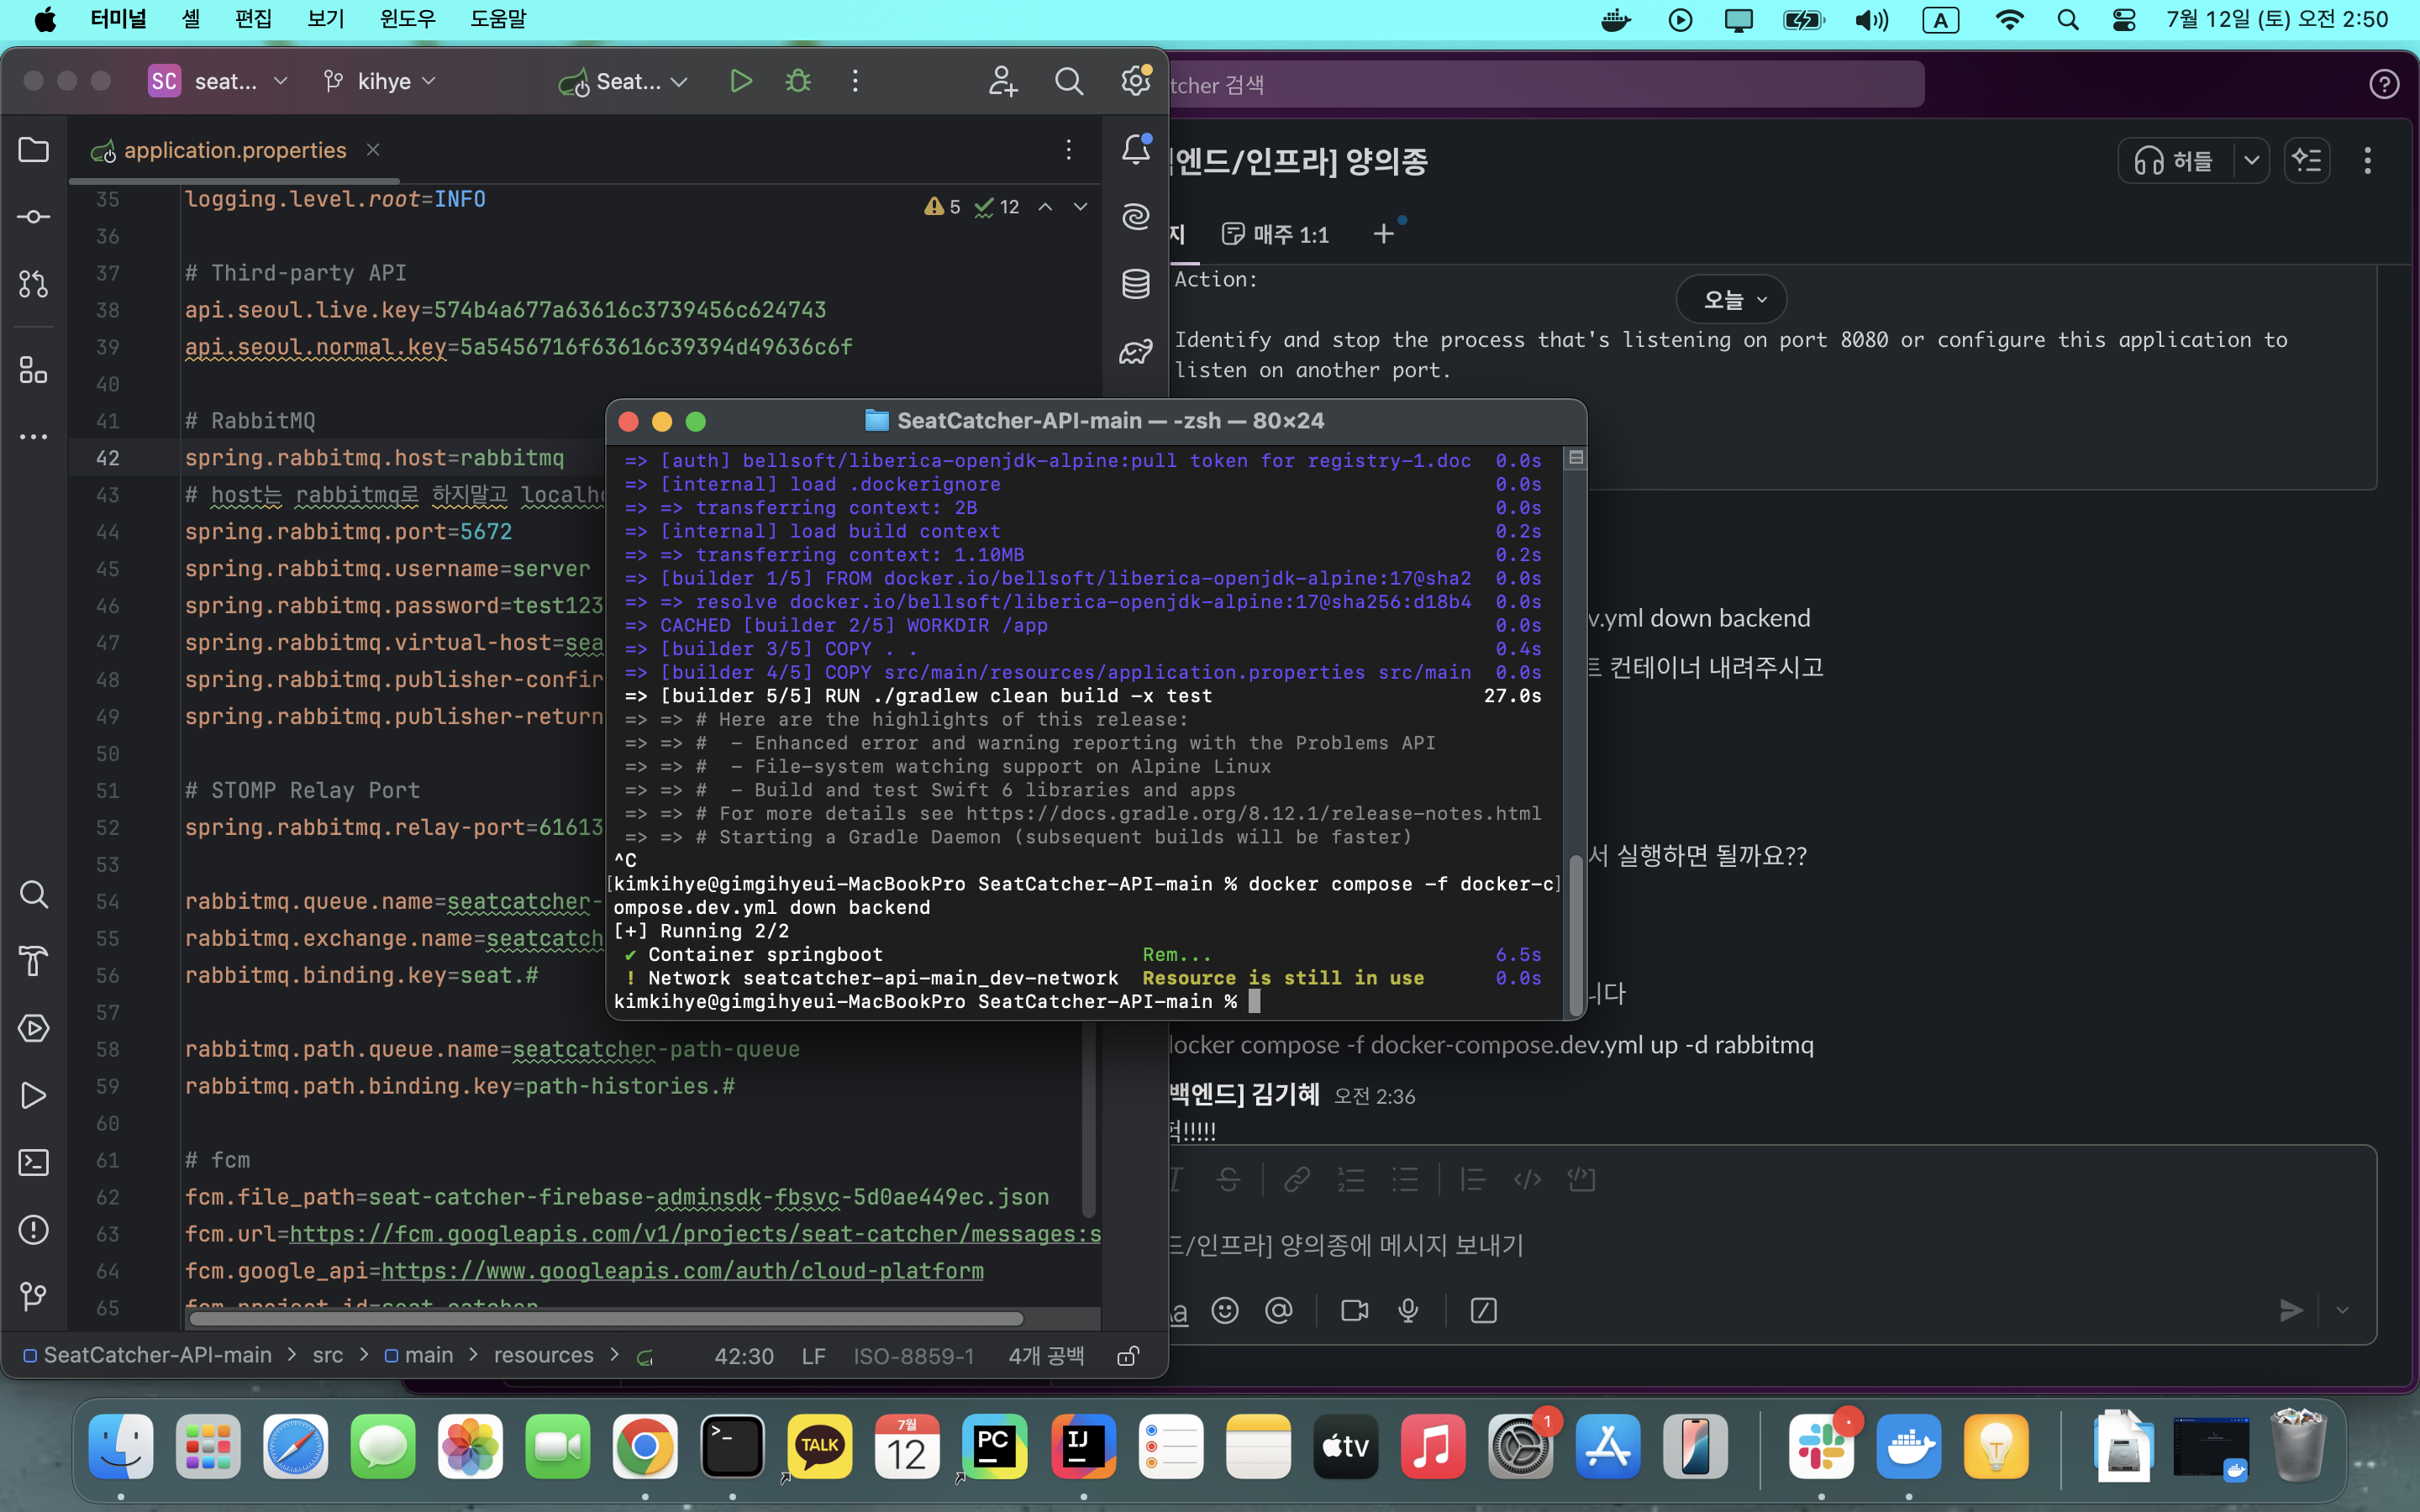The height and width of the screenshot is (1512, 2420).
Task: Open IDE notifications bell icon
Action: coord(1135,150)
